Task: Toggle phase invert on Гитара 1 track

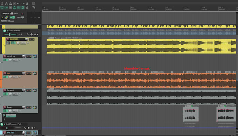Action: click(20, 94)
